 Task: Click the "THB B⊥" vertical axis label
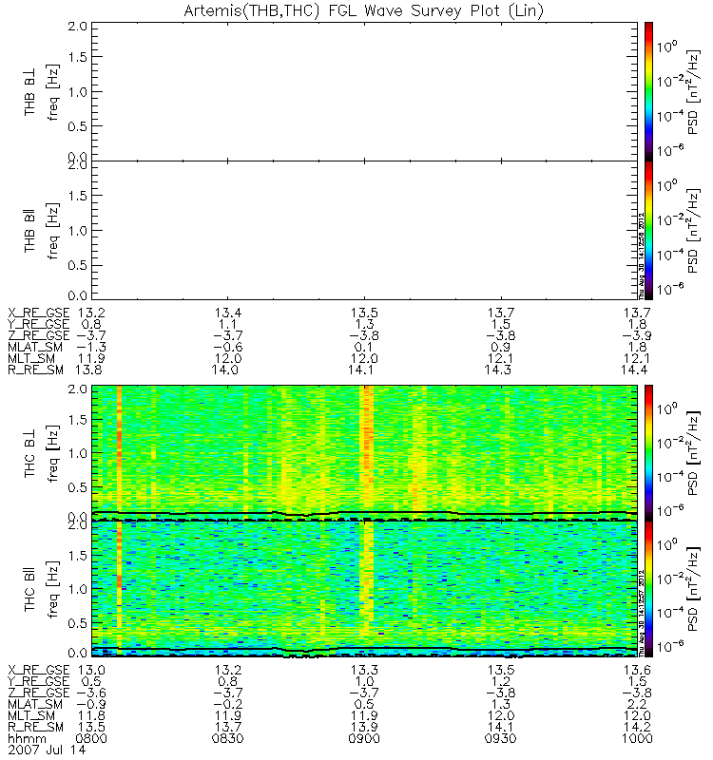click(x=30, y=93)
